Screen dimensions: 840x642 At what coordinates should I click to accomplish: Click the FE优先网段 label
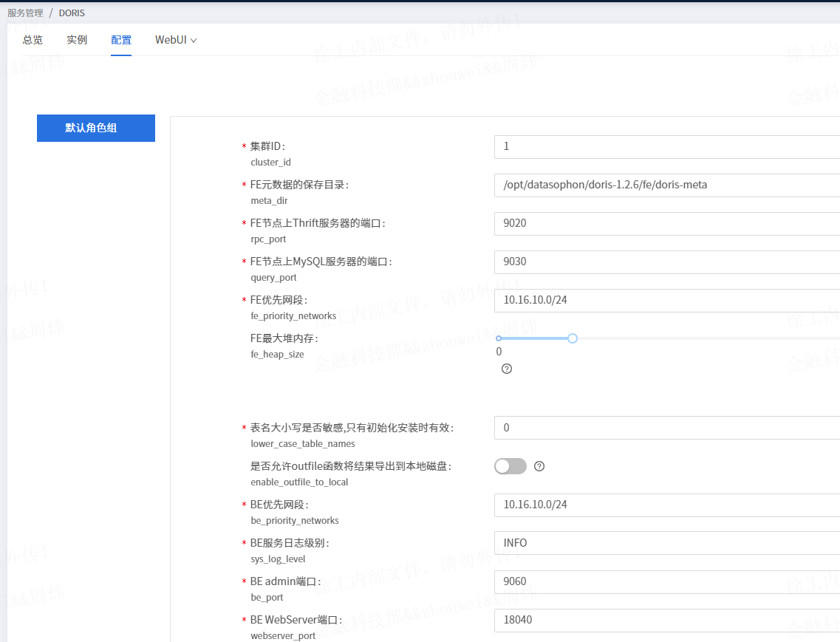coord(279,300)
